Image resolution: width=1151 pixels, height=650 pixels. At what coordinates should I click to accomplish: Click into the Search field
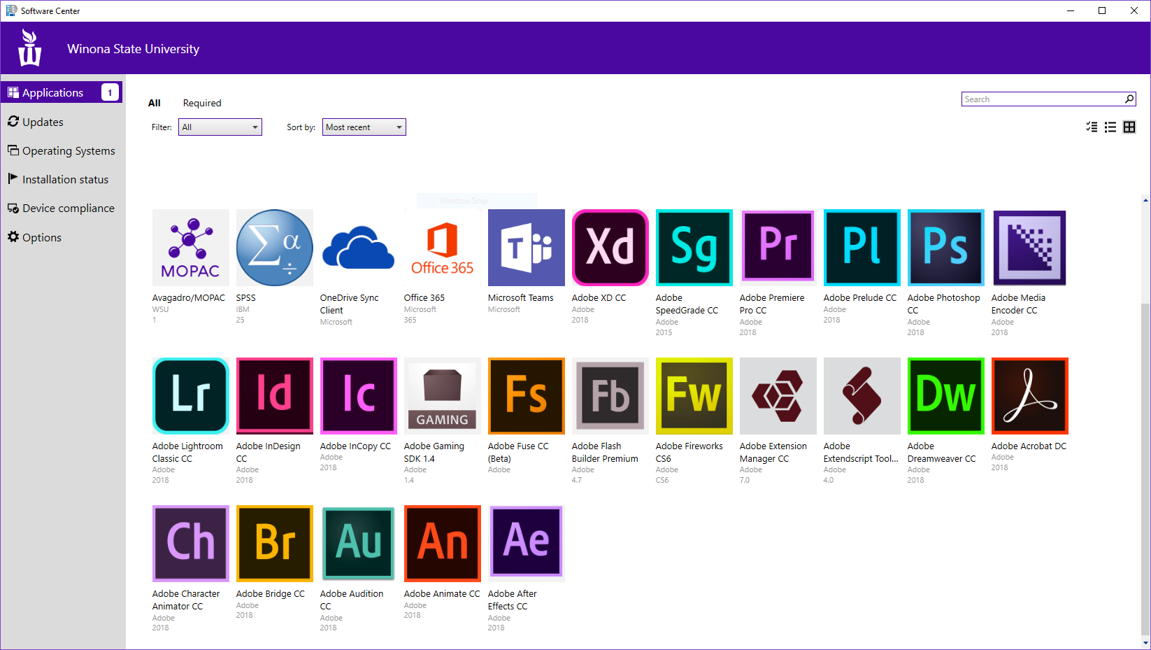click(x=1042, y=99)
